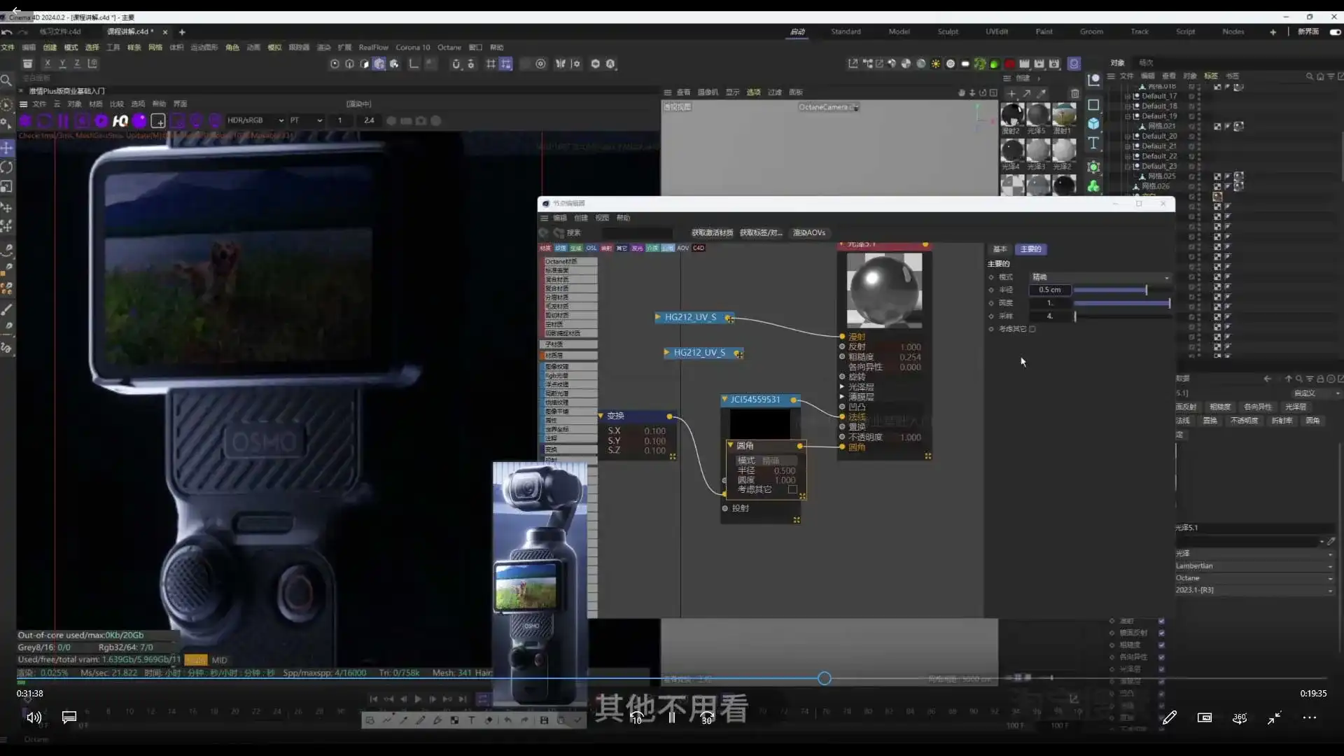The image size is (1344, 756).
Task: Open the Octane menu in the menu bar
Action: point(449,47)
